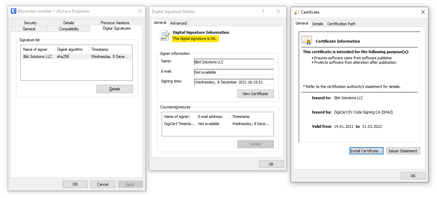Click the Bitwarden shield icon in Properties title bar
437x198 pixels.
click(14, 11)
